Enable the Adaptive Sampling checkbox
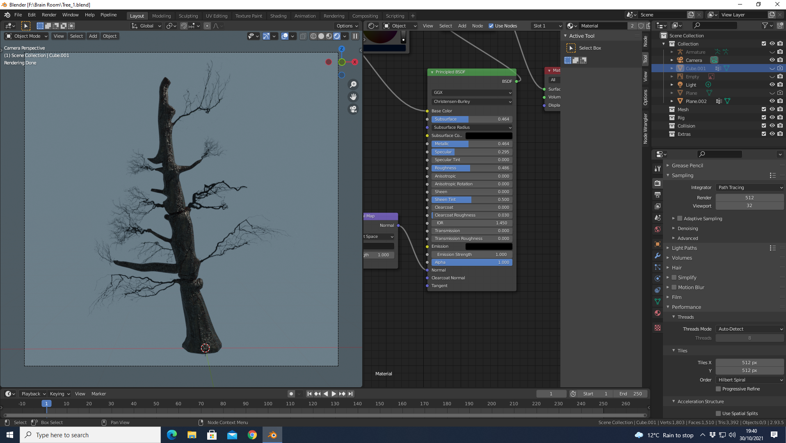This screenshot has height=443, width=786. (680, 219)
